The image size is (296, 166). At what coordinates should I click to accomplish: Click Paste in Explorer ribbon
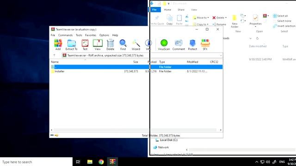(179, 20)
